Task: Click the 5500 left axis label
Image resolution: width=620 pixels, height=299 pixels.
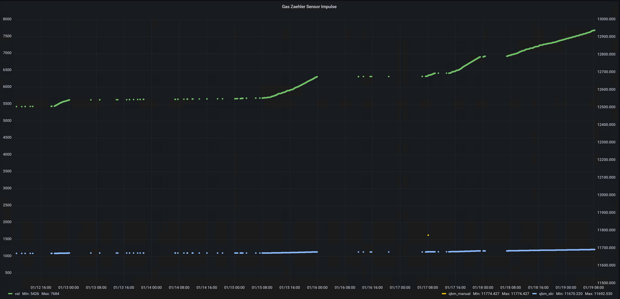Action: [x=7, y=104]
